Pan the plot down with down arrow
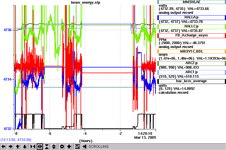Image resolution: width=226 pixels, height=150 pixels. click(25, 147)
